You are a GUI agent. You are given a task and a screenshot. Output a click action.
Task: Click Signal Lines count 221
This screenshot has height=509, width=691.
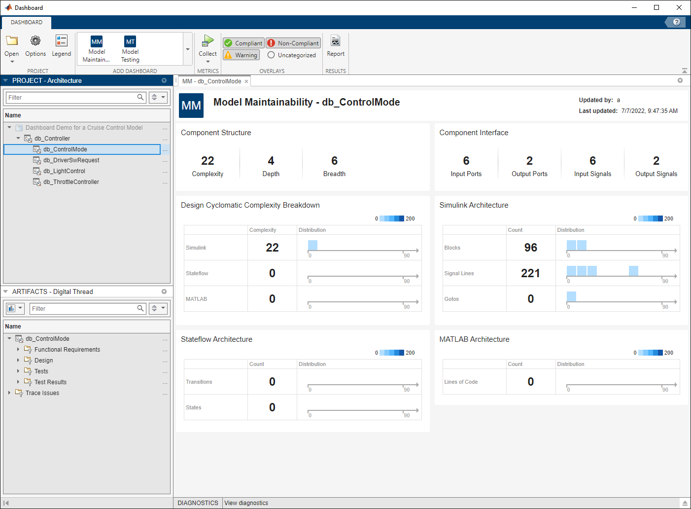(x=531, y=273)
